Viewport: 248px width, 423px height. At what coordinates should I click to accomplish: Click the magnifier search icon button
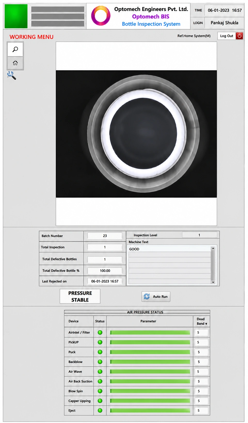(15, 49)
